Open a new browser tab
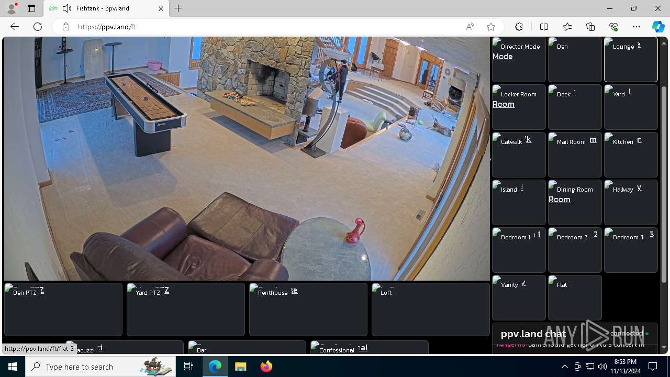The width and height of the screenshot is (670, 377). coord(178,8)
